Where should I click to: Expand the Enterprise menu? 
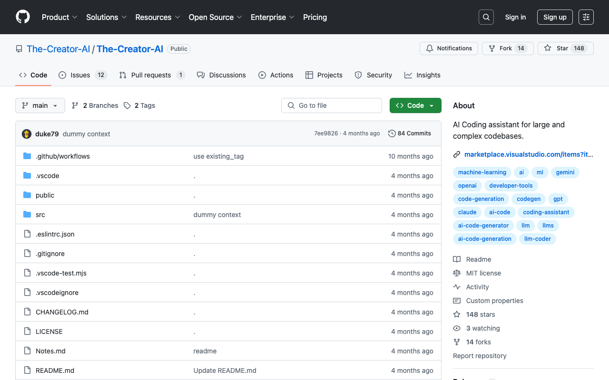(273, 17)
